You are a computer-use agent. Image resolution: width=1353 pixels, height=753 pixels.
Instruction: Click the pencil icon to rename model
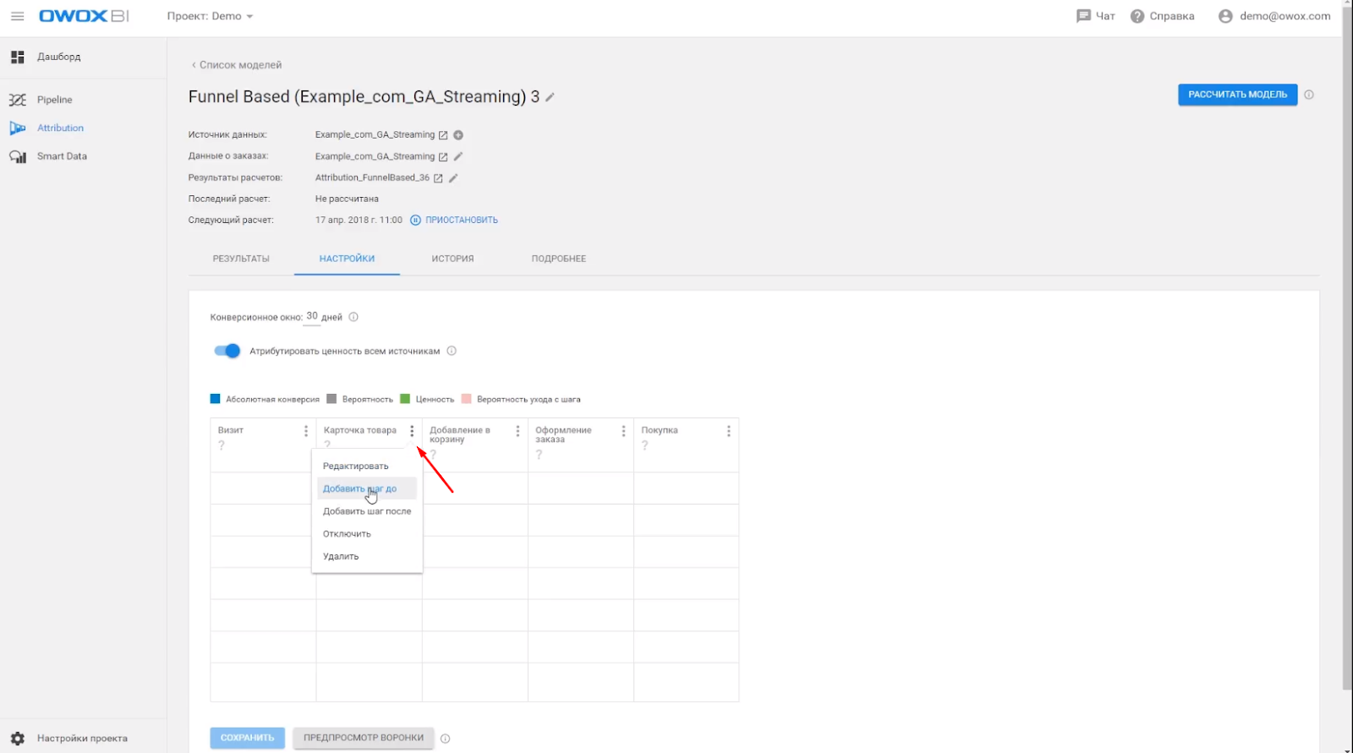tap(550, 97)
